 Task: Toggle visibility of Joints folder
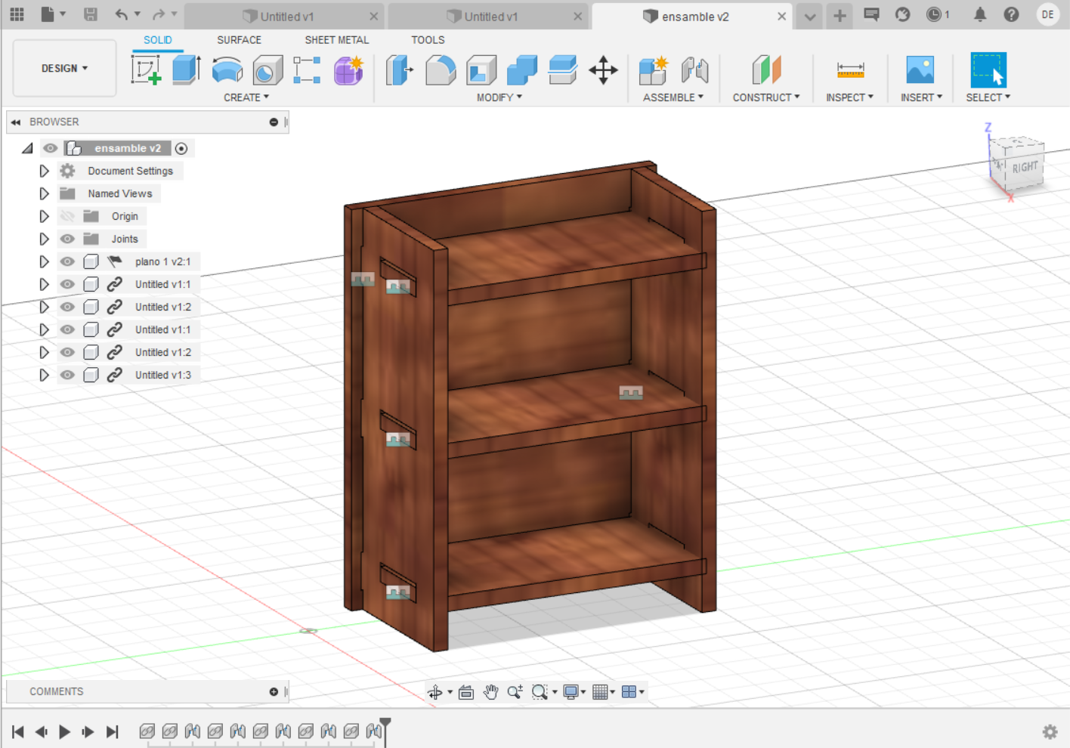click(67, 239)
